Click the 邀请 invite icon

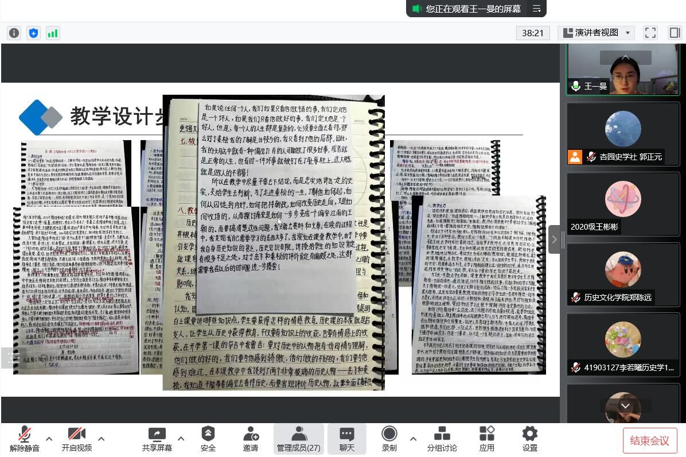[251, 439]
